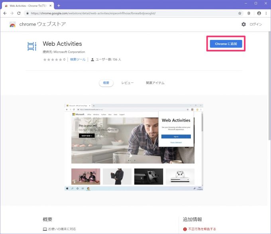Click the gray shield extension icon

click(249, 13)
